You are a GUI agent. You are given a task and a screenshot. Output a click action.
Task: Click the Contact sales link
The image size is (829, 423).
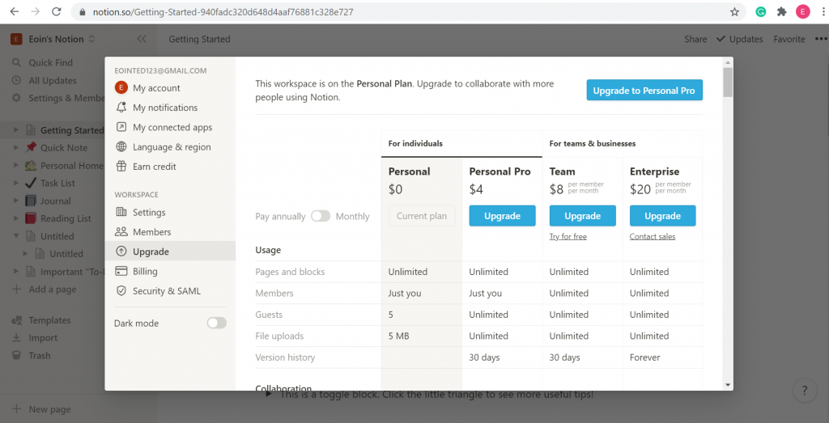pos(653,237)
